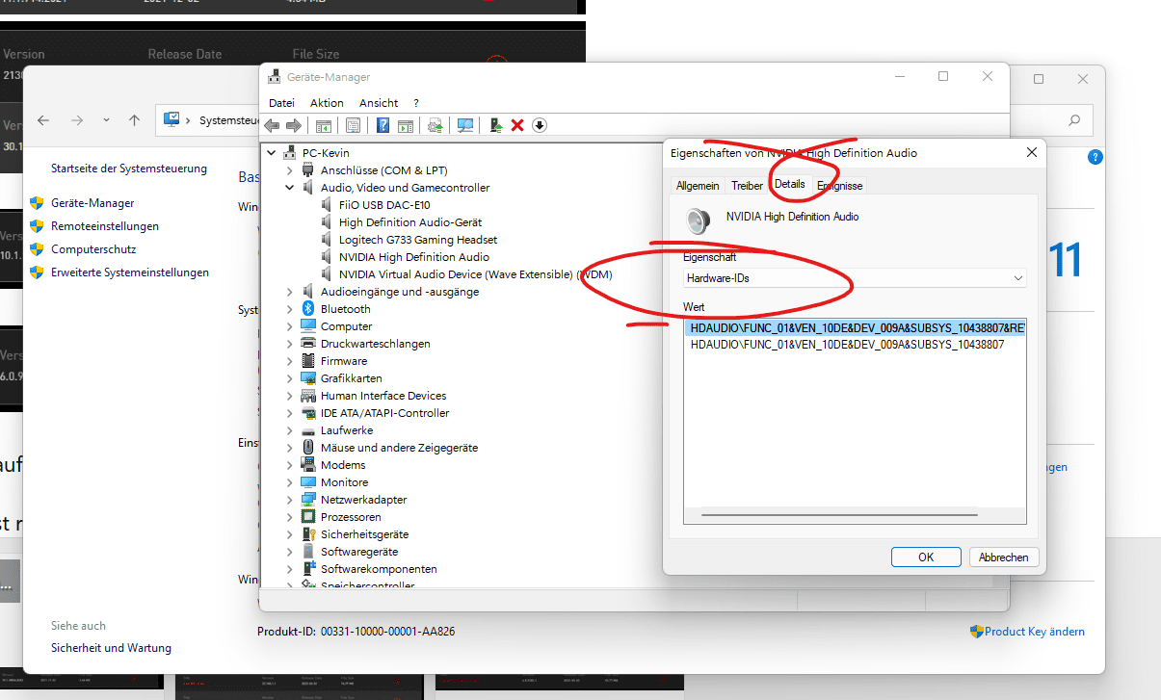Open the Datei menu

point(281,103)
